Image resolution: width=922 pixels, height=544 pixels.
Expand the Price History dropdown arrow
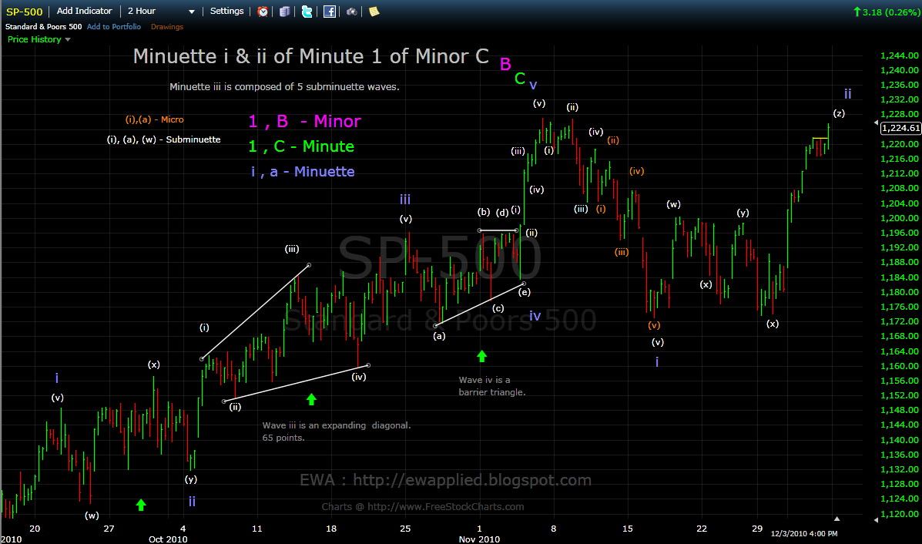pos(68,39)
